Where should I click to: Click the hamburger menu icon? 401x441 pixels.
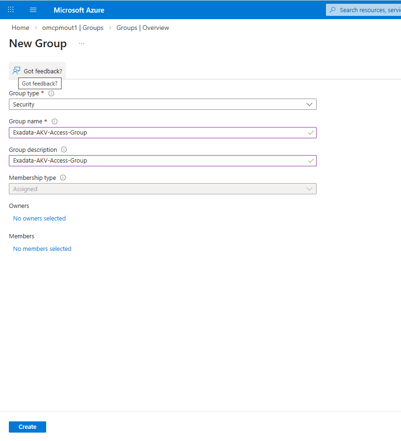[33, 9]
